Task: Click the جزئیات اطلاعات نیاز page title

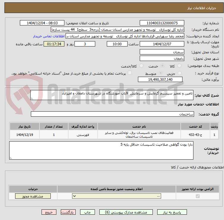Action: [201, 8]
